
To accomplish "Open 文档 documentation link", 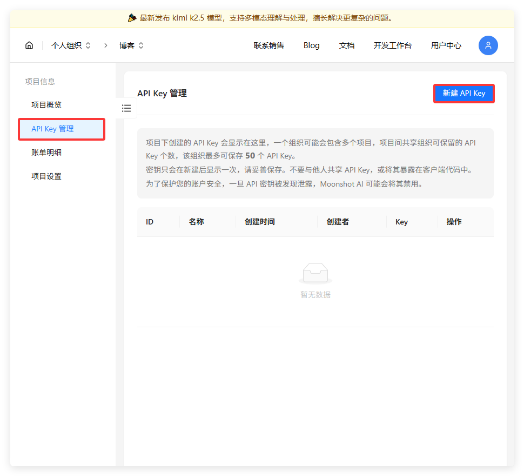I will [x=347, y=45].
